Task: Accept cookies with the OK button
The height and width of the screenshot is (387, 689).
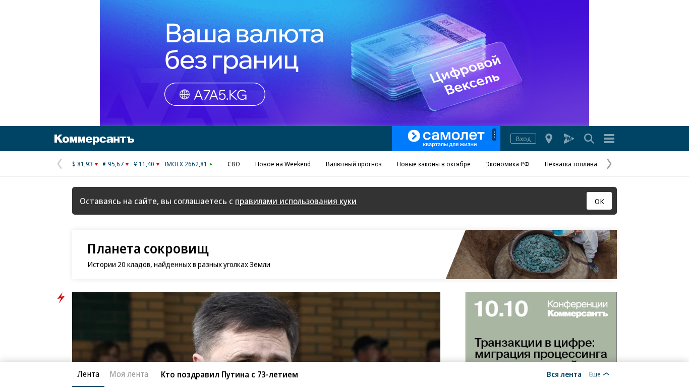Action: tap(599, 201)
